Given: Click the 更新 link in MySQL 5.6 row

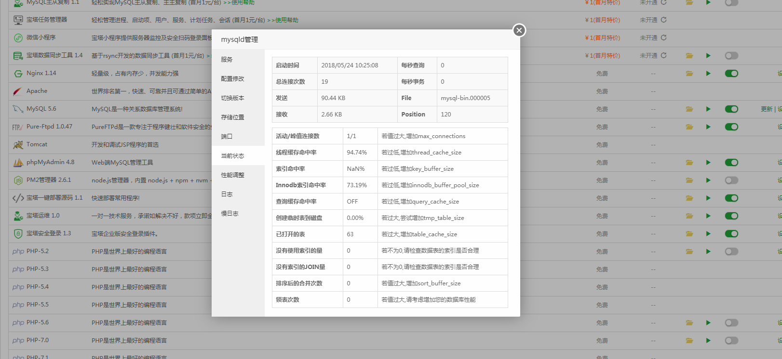Looking at the screenshot, I should (x=767, y=109).
